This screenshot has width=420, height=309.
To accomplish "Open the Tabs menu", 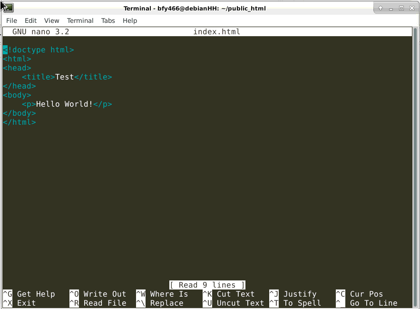I will pyautogui.click(x=108, y=20).
